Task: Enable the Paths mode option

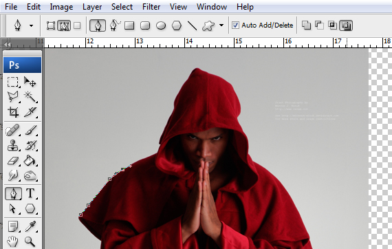Action: [x=64, y=25]
